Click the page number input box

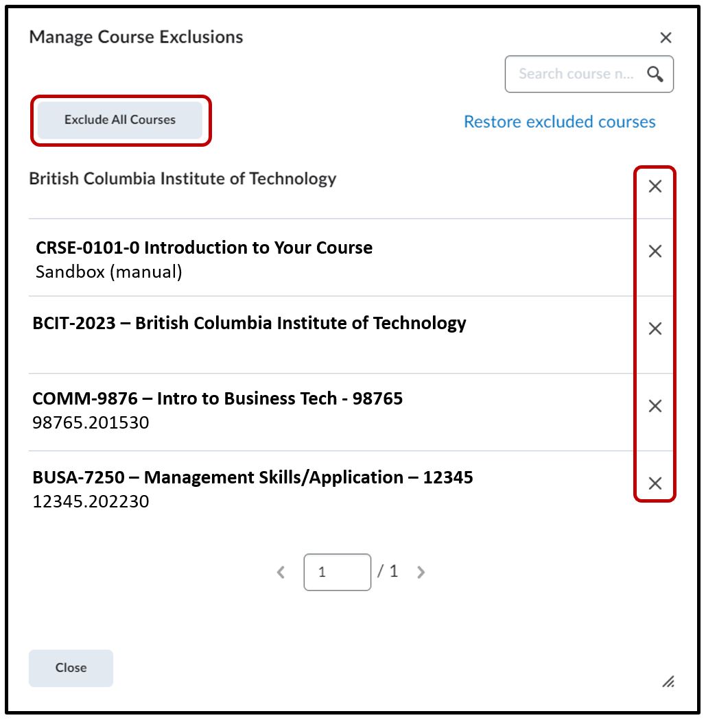click(x=337, y=572)
